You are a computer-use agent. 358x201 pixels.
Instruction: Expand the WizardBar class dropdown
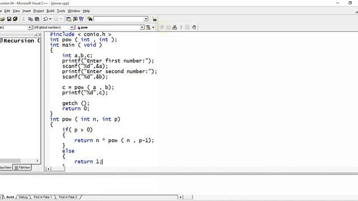[30, 27]
